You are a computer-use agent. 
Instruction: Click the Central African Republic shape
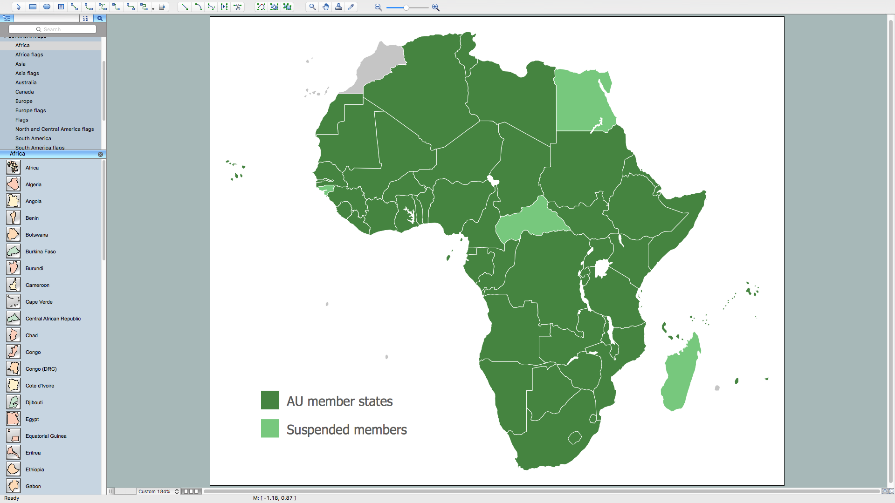pyautogui.click(x=53, y=319)
